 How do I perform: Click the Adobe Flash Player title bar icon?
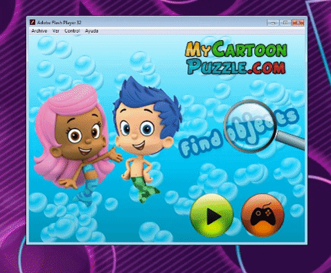tap(33, 22)
